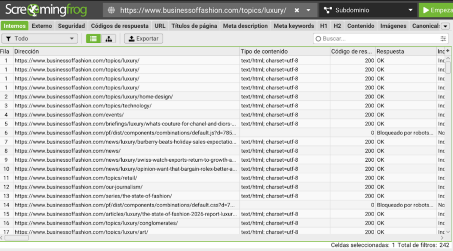Open search filter settings icon
Viewport: 453px width, 251px height.
tap(443, 39)
